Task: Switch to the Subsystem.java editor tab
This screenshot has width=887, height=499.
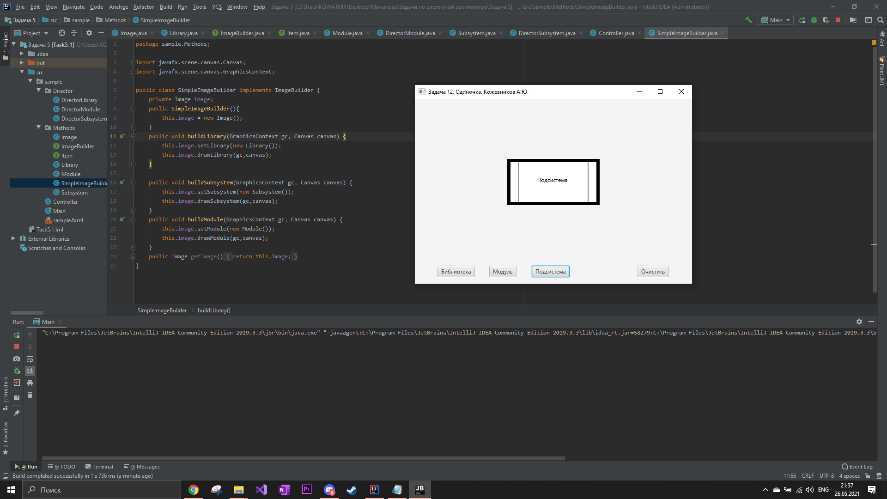Action: (x=476, y=33)
